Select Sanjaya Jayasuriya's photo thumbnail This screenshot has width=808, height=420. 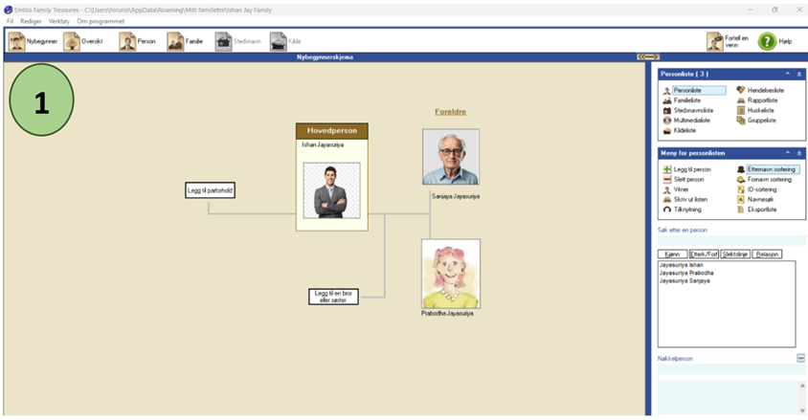click(x=450, y=158)
